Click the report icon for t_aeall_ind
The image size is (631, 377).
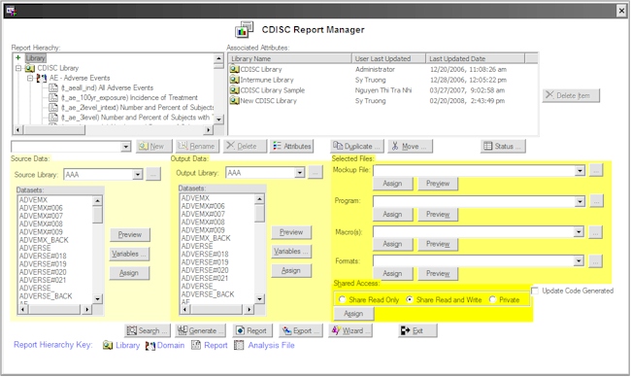tap(53, 87)
